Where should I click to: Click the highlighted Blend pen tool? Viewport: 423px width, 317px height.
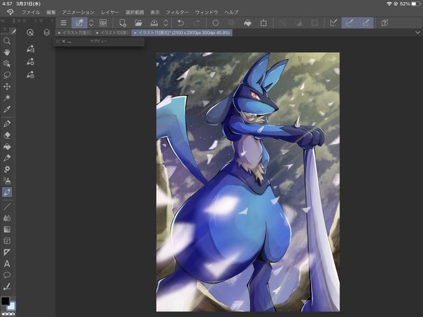(7, 192)
